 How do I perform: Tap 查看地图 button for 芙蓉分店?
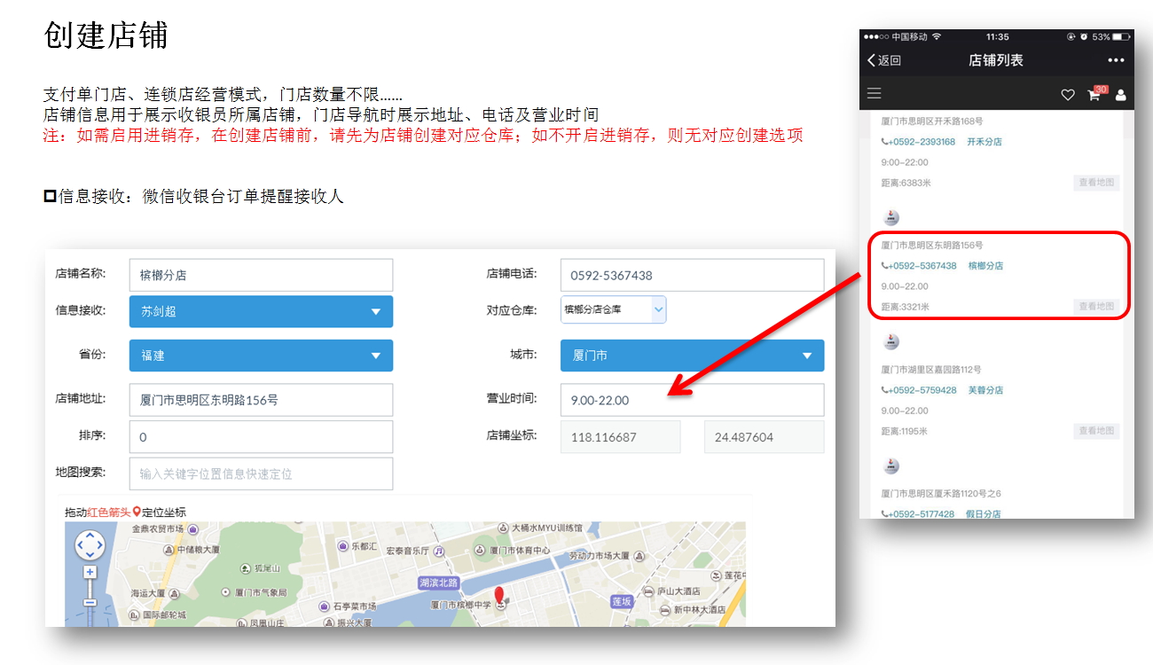pyautogui.click(x=1096, y=431)
